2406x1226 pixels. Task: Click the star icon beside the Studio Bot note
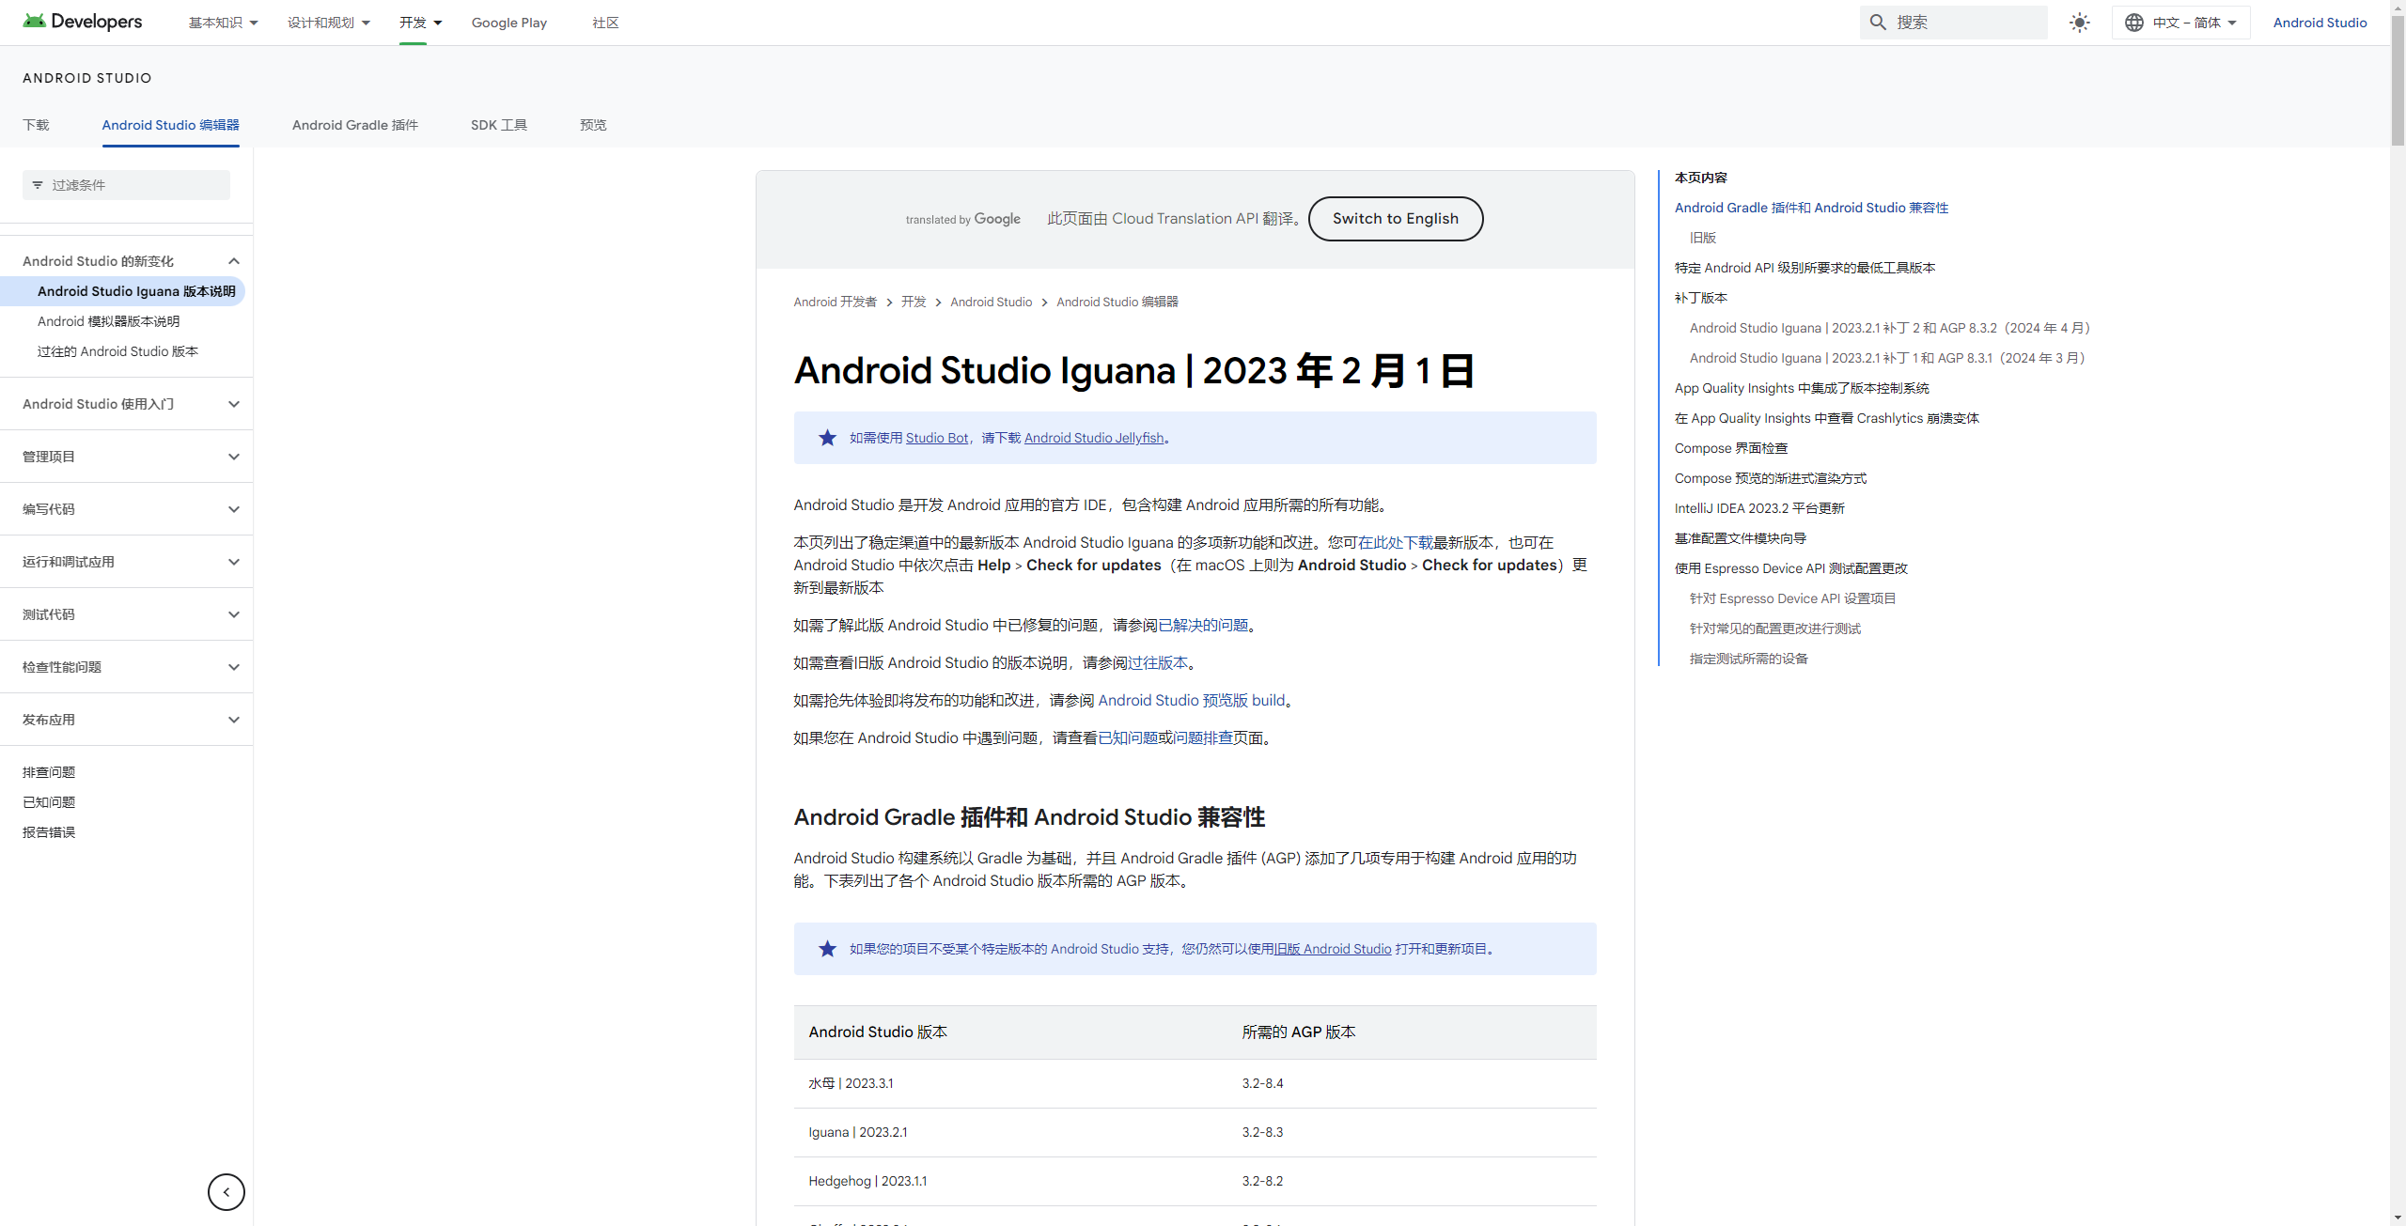[827, 438]
